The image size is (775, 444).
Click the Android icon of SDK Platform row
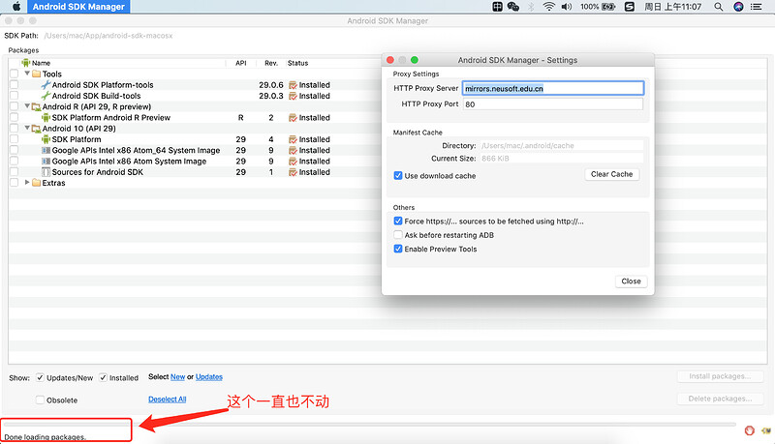click(46, 139)
